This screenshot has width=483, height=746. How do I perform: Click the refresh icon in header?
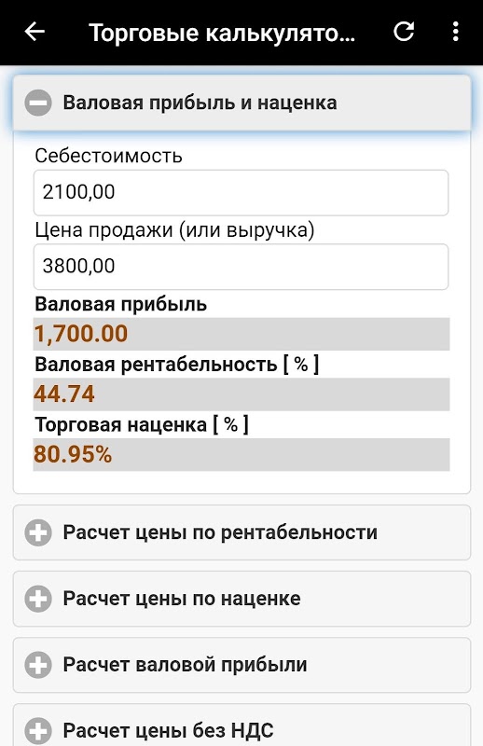[404, 32]
